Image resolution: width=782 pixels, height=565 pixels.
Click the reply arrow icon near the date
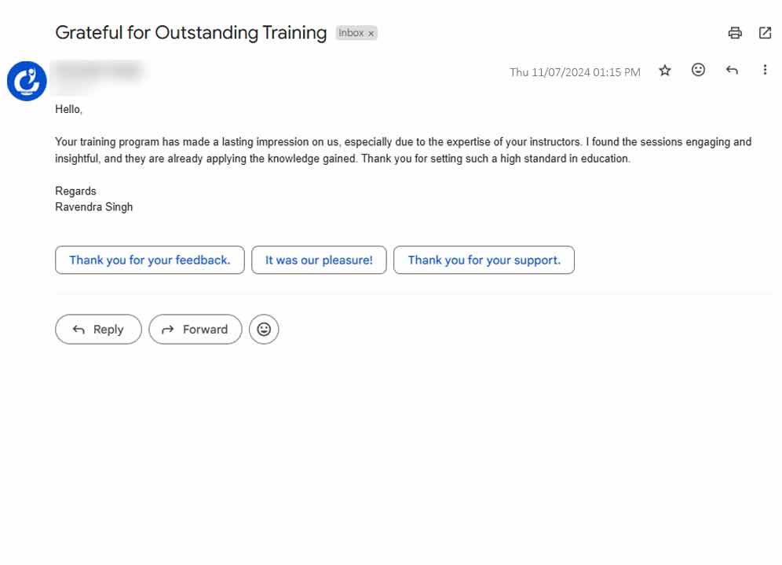(x=732, y=71)
